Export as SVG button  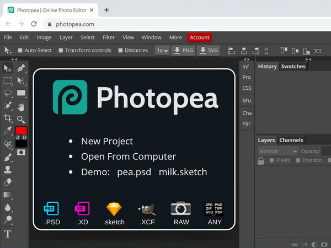pyautogui.click(x=209, y=50)
